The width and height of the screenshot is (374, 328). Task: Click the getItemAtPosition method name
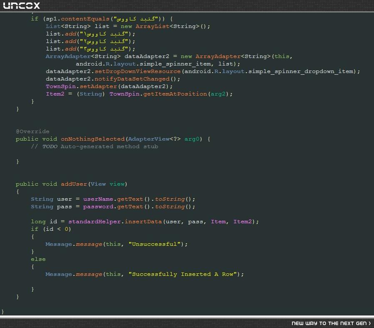[175, 94]
